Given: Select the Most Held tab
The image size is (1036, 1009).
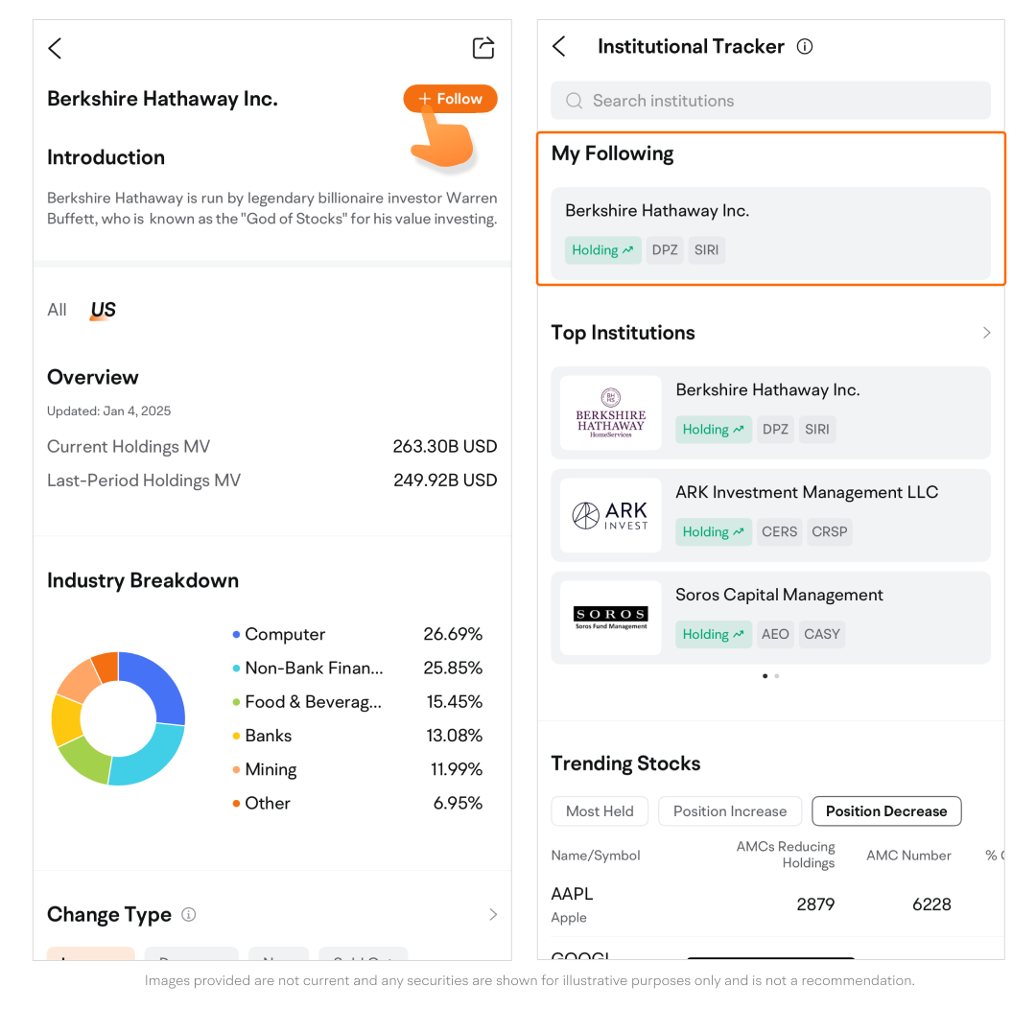Looking at the screenshot, I should click(x=600, y=810).
